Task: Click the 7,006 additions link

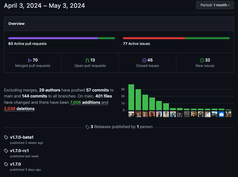Action: [x=85, y=102]
